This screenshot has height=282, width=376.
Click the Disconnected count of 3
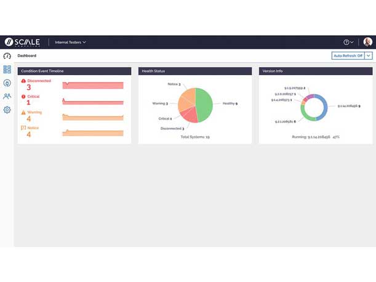pos(29,87)
